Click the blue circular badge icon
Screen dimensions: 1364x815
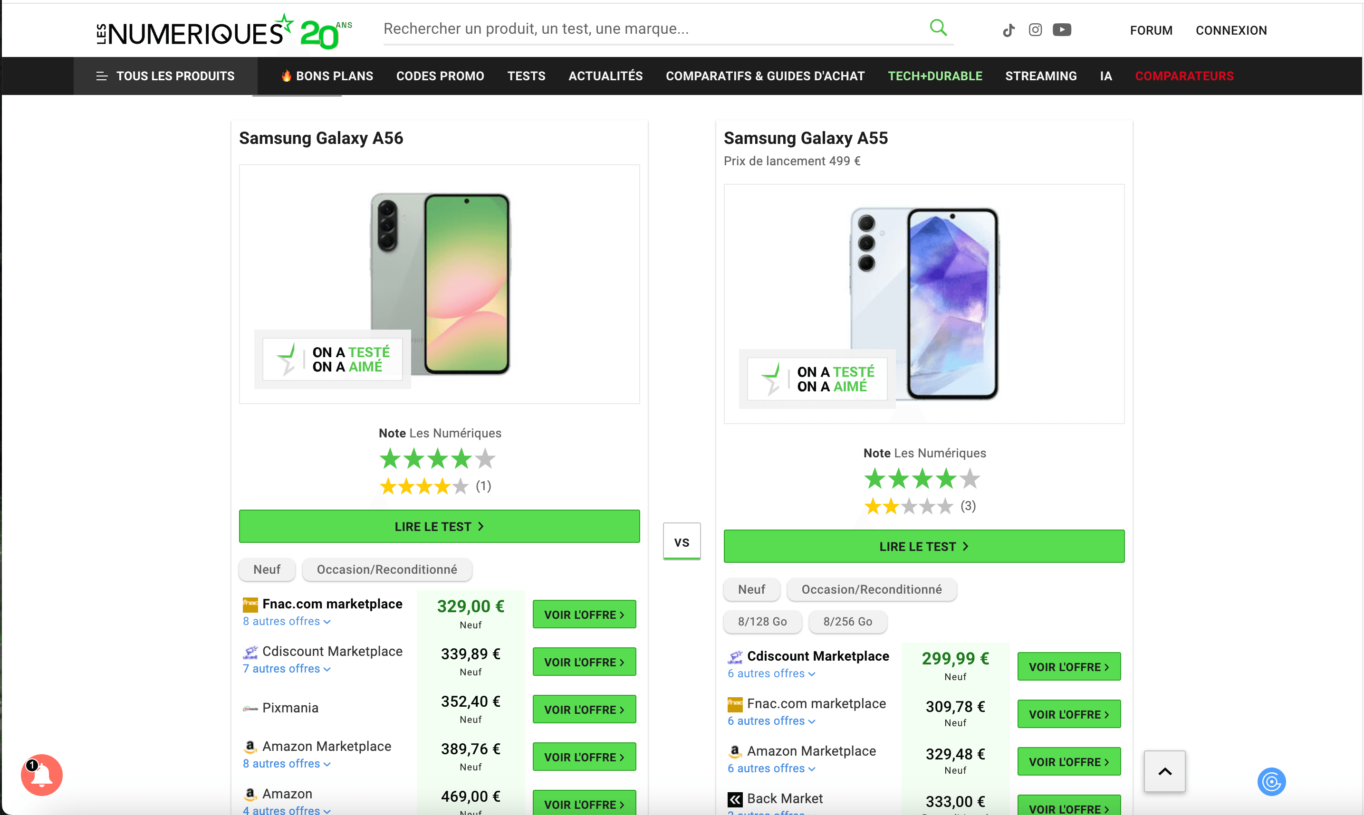click(1271, 781)
